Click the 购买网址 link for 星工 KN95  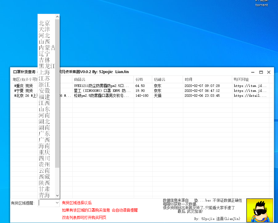tap(250, 91)
